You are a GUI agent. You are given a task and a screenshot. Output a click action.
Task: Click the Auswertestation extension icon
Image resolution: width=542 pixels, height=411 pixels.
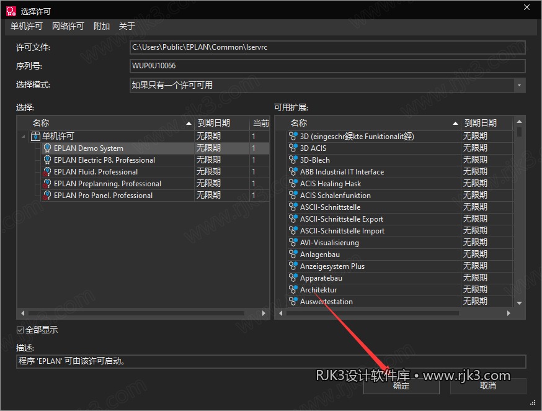tap(293, 301)
